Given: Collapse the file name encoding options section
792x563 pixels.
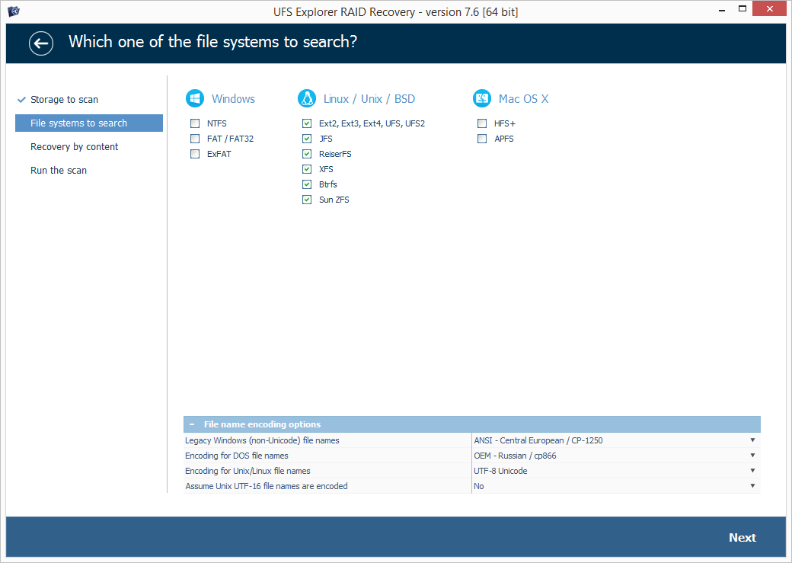Looking at the screenshot, I should click(x=192, y=424).
